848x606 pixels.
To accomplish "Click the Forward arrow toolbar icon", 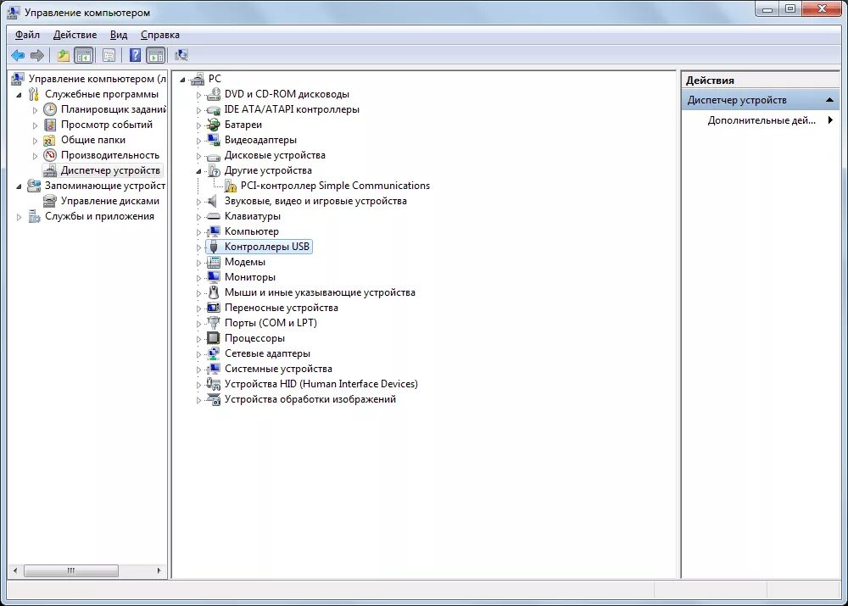I will pos(37,55).
